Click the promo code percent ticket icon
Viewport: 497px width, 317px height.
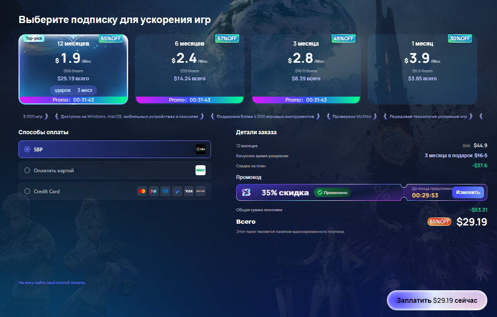pos(246,192)
